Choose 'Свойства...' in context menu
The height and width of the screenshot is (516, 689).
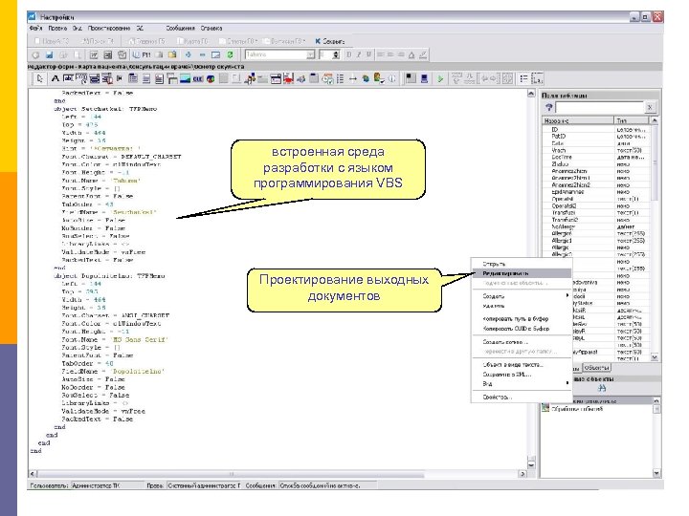[x=521, y=397]
